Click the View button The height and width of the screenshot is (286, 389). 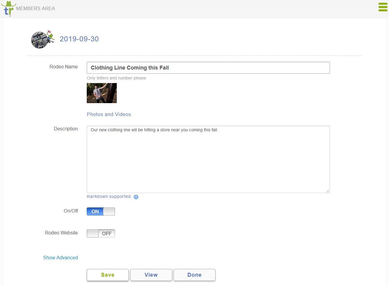(x=151, y=275)
